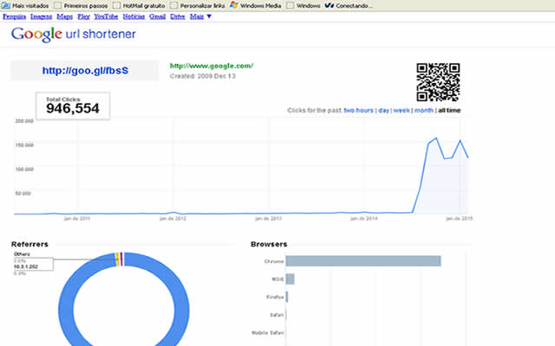Screen dimensions: 555x346
Task: Open the www.google.com long URL link
Action: click(211, 66)
